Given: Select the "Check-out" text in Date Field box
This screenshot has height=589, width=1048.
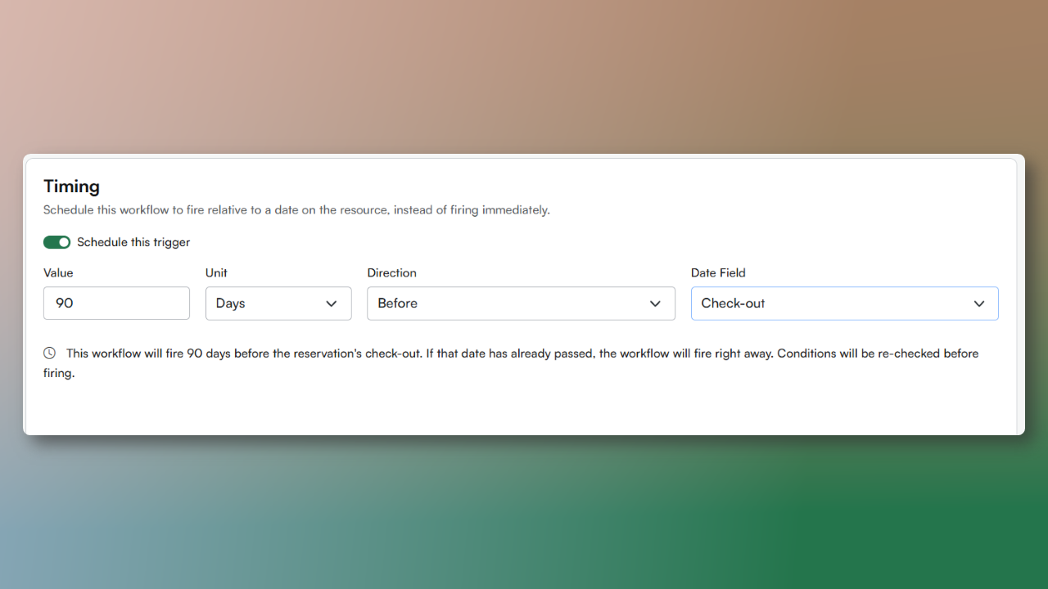Looking at the screenshot, I should (x=733, y=303).
